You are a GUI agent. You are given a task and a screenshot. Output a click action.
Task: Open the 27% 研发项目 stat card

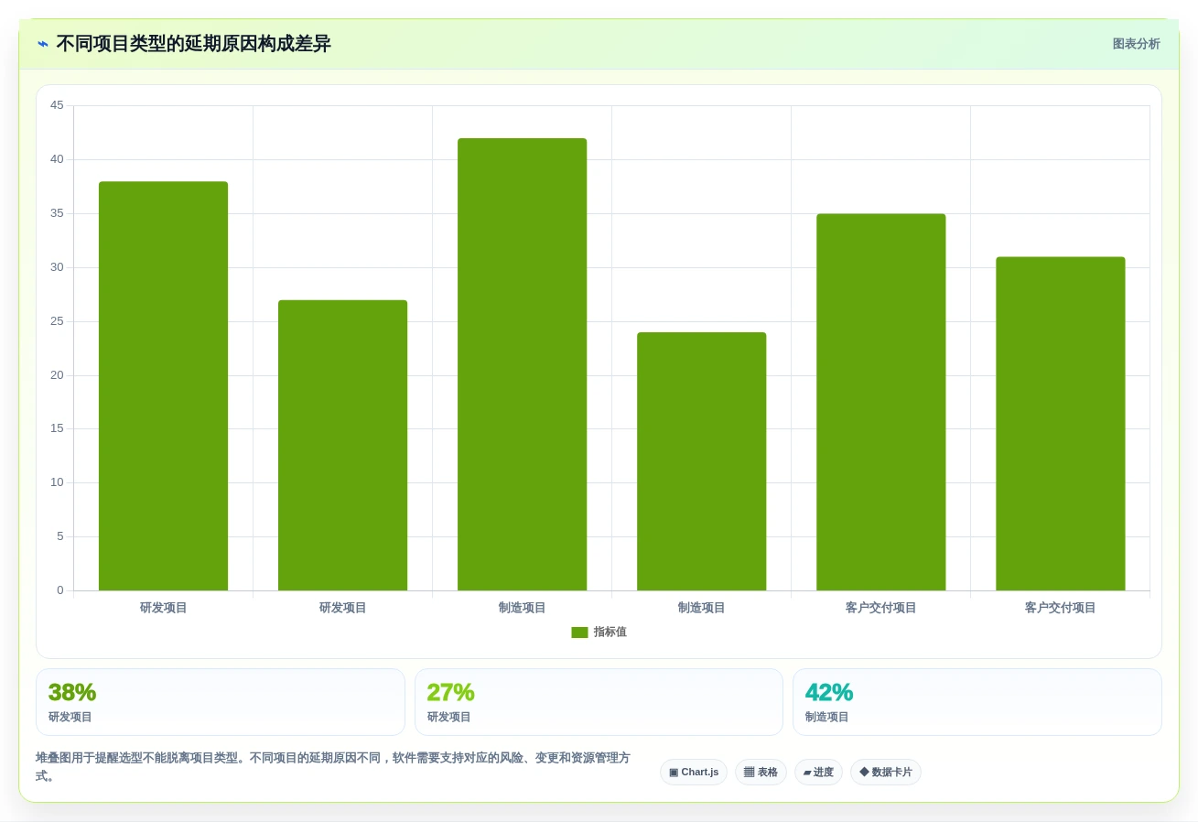(599, 702)
